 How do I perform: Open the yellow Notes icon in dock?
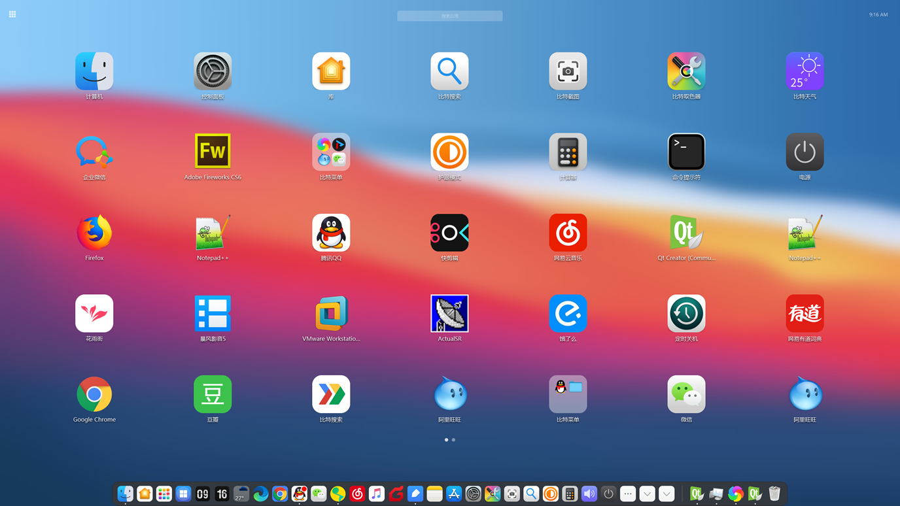[434, 494]
